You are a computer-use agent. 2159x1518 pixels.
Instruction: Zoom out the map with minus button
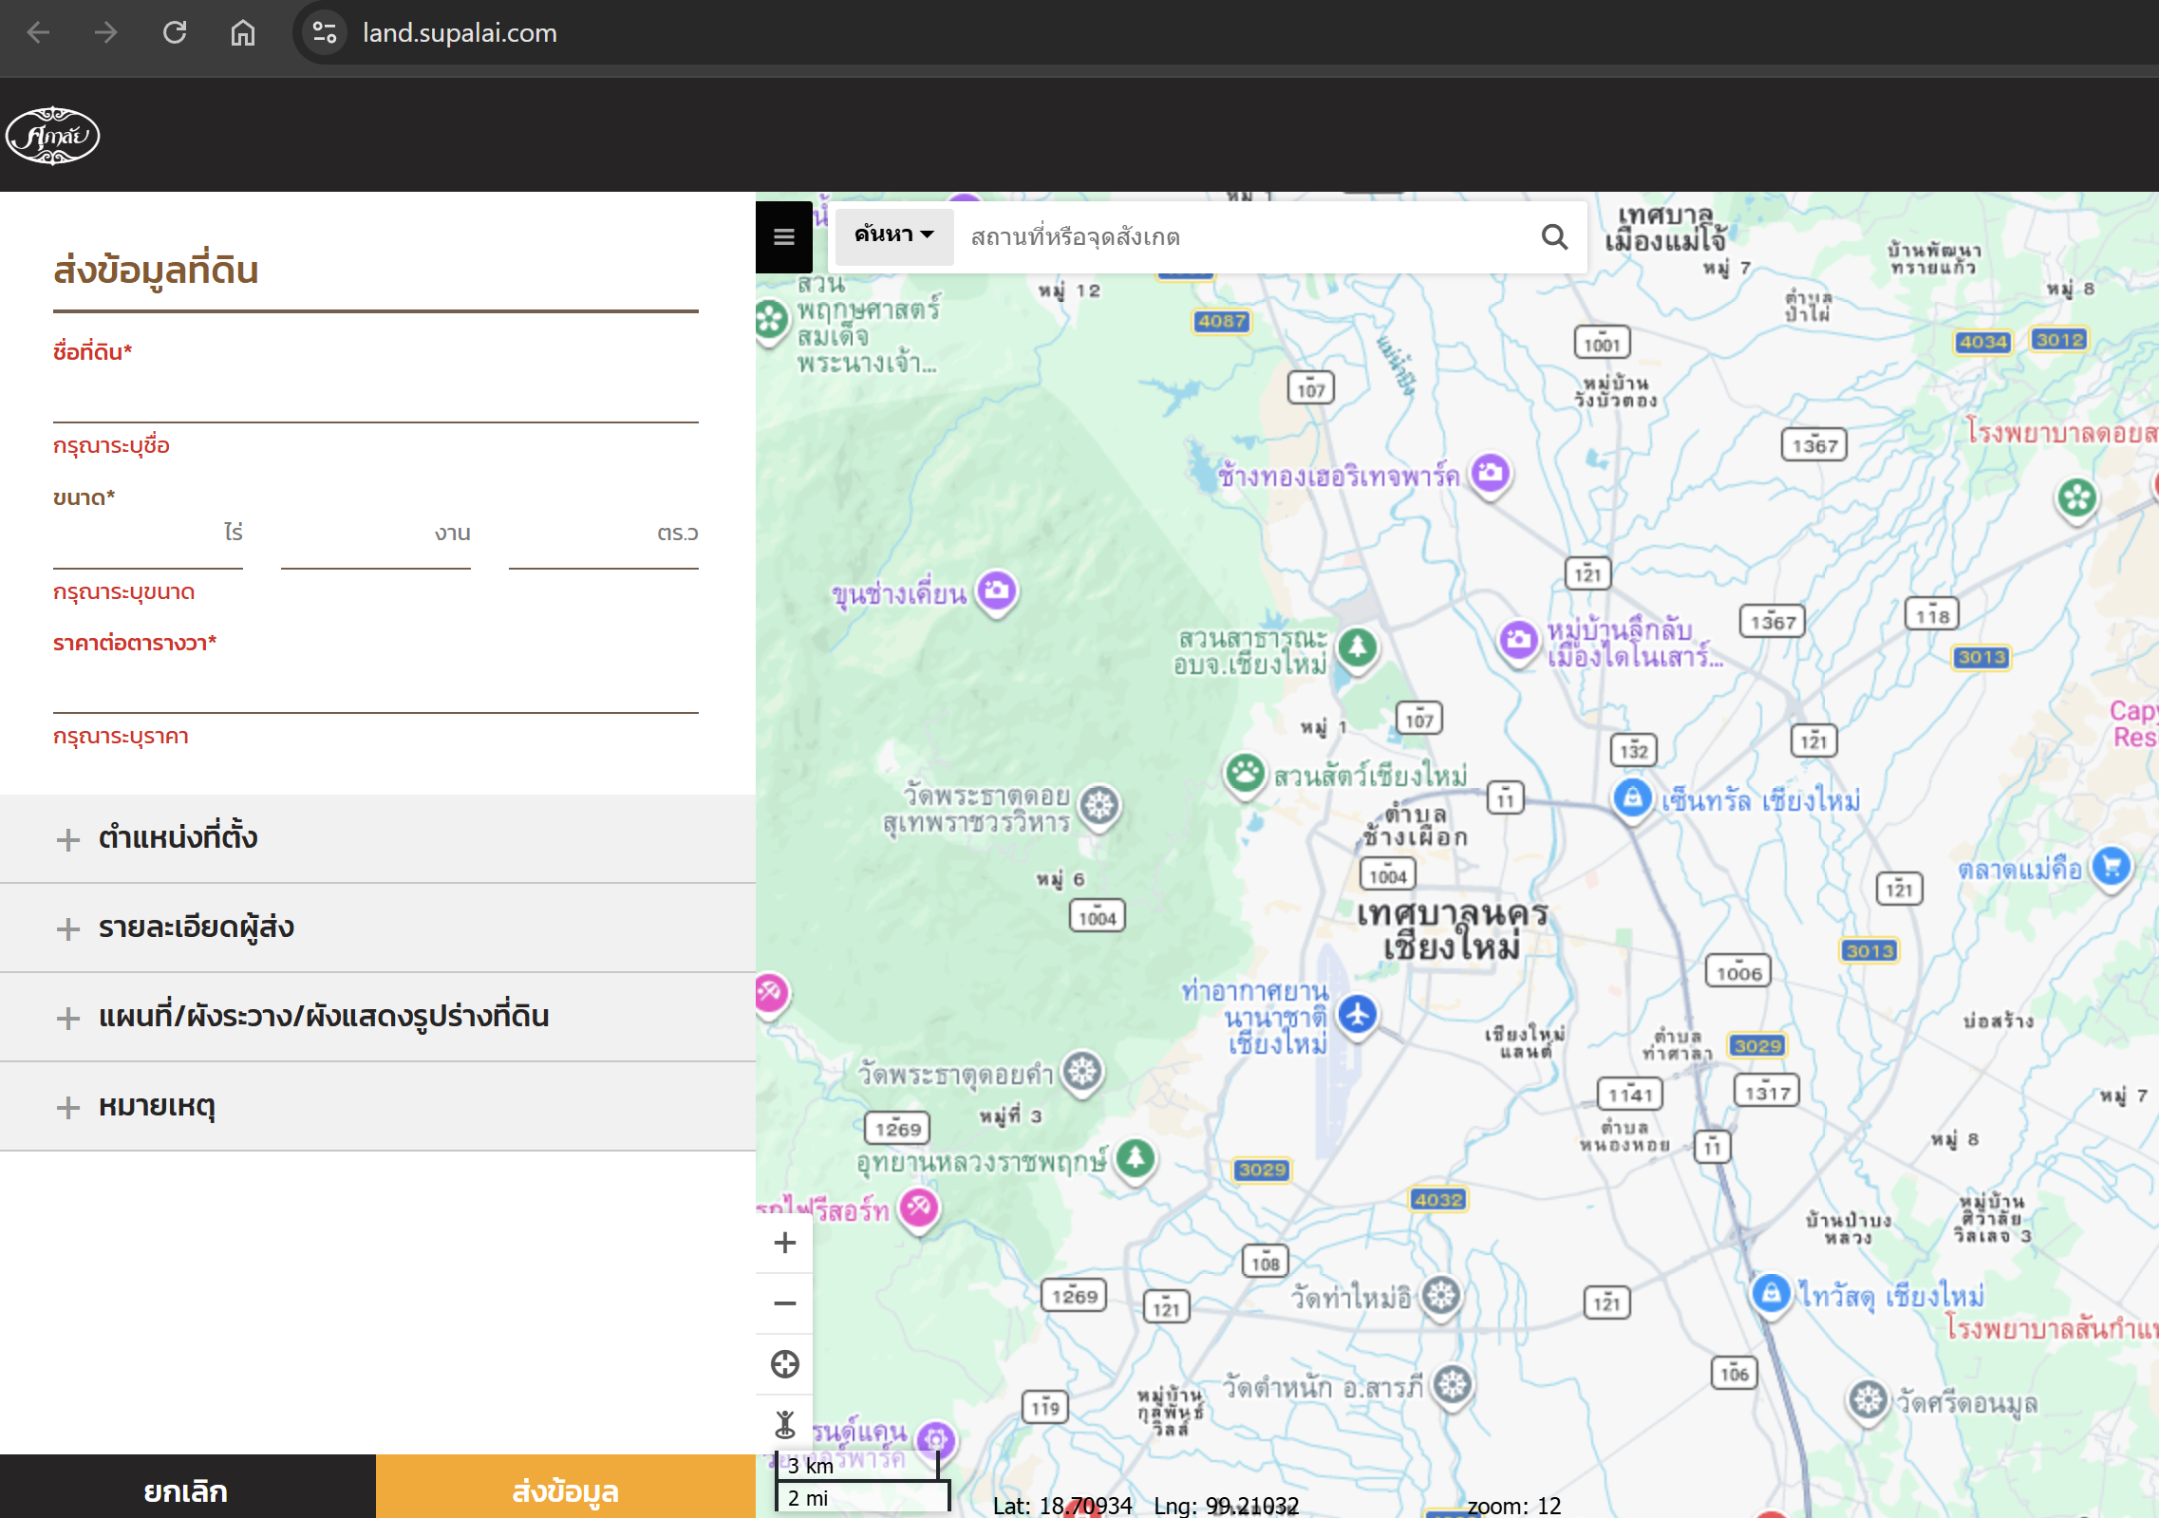[x=784, y=1303]
